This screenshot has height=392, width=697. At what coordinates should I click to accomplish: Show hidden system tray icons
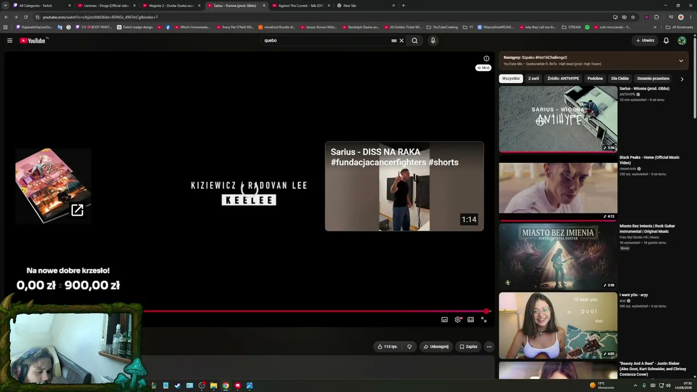tap(635, 385)
